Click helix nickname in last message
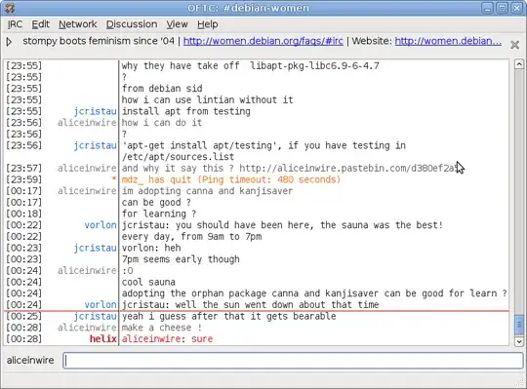The width and height of the screenshot is (527, 389). pyautogui.click(x=102, y=338)
